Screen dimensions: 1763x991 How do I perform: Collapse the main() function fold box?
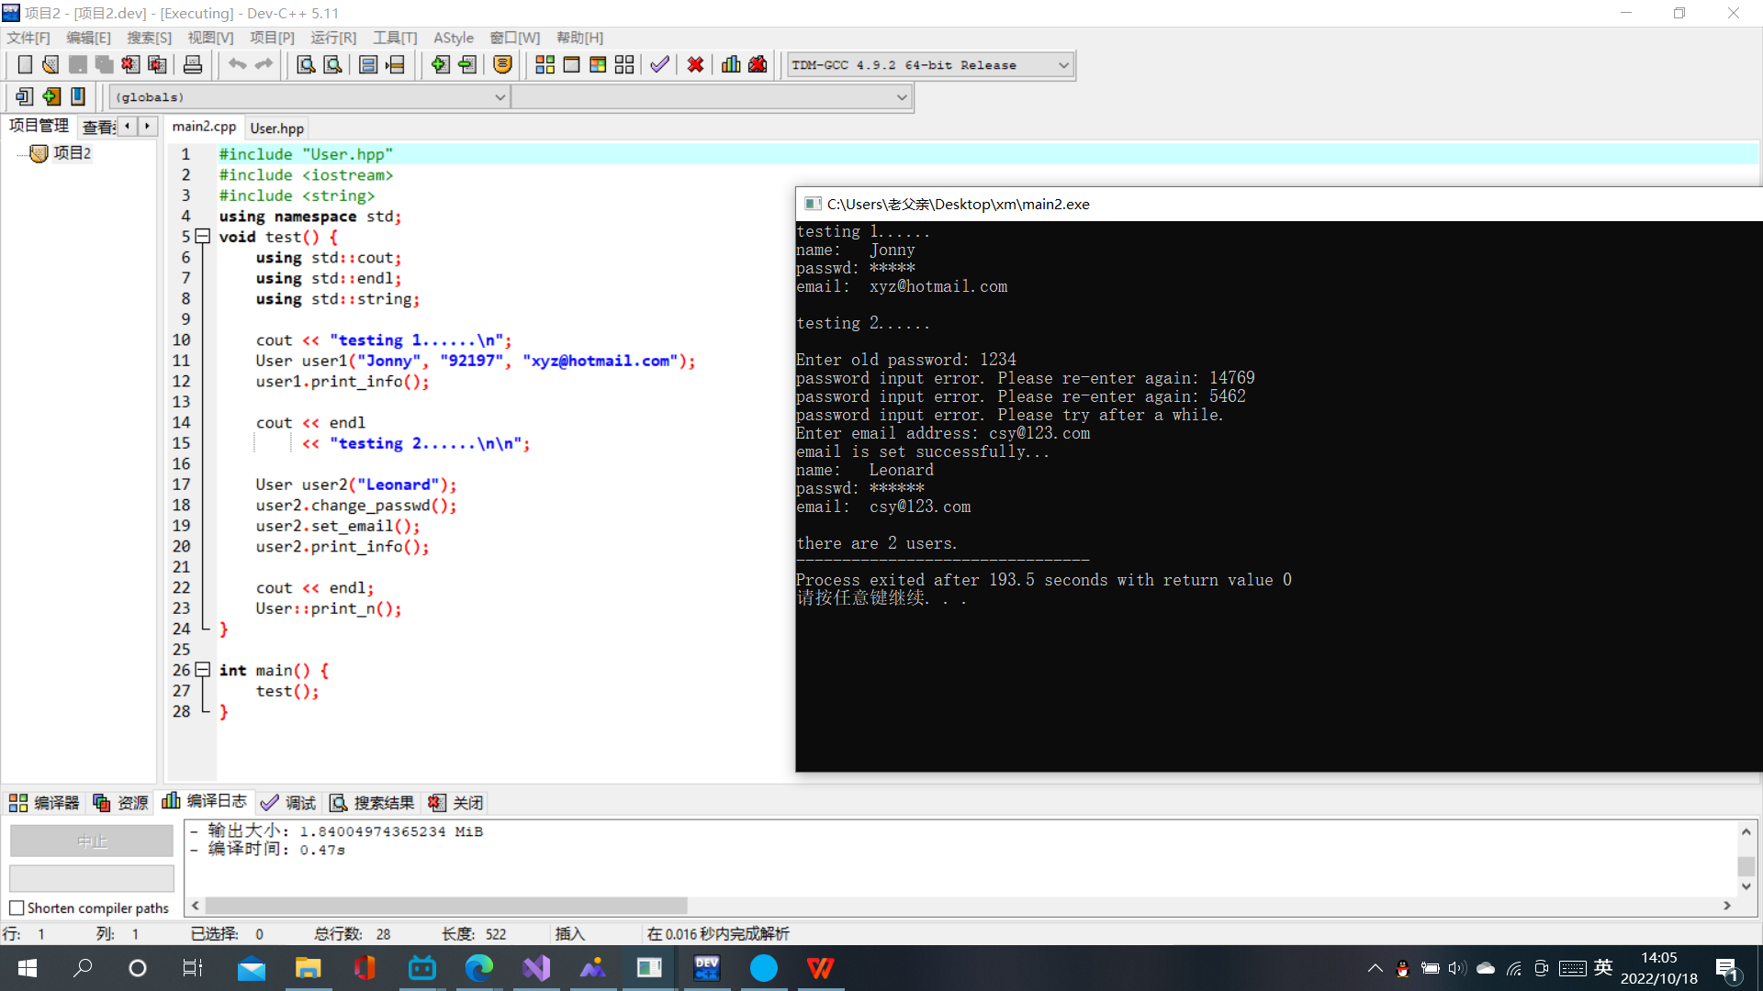point(203,670)
